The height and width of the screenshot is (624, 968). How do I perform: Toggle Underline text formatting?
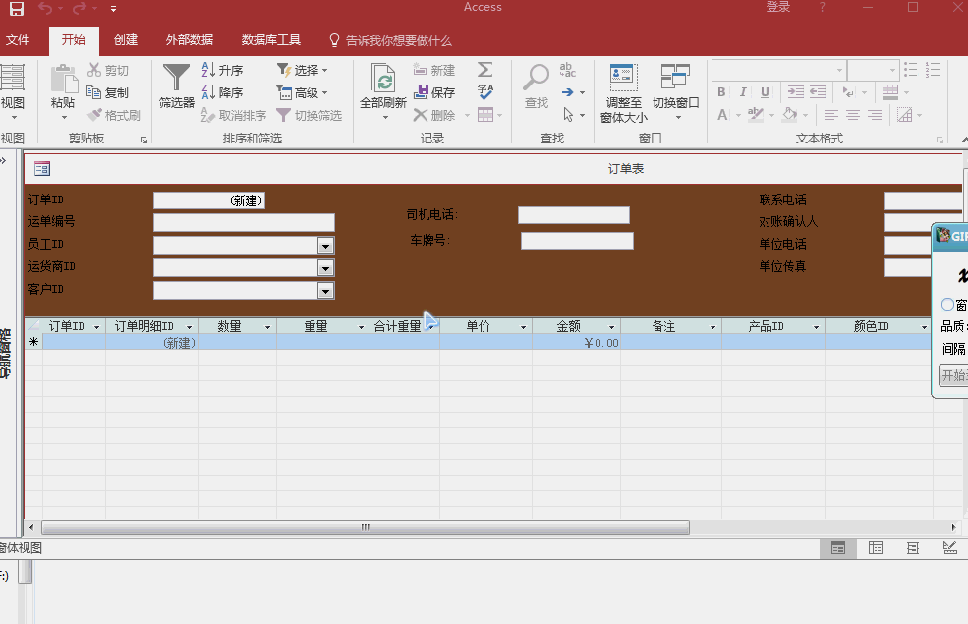click(765, 92)
